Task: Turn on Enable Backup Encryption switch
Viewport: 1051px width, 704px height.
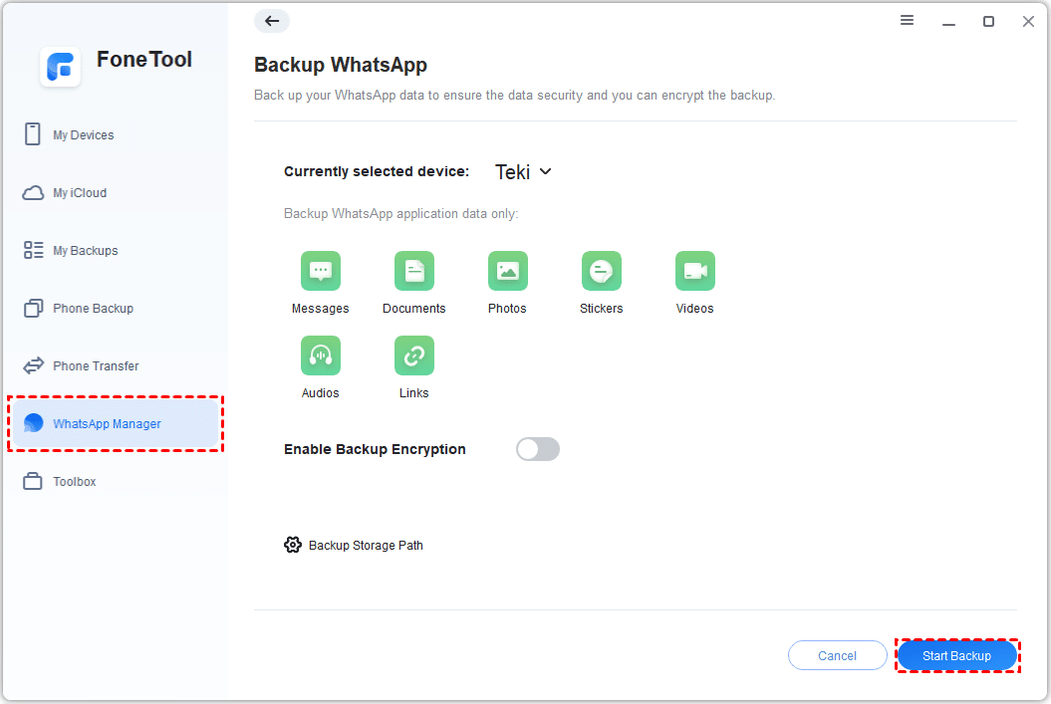Action: click(x=538, y=449)
